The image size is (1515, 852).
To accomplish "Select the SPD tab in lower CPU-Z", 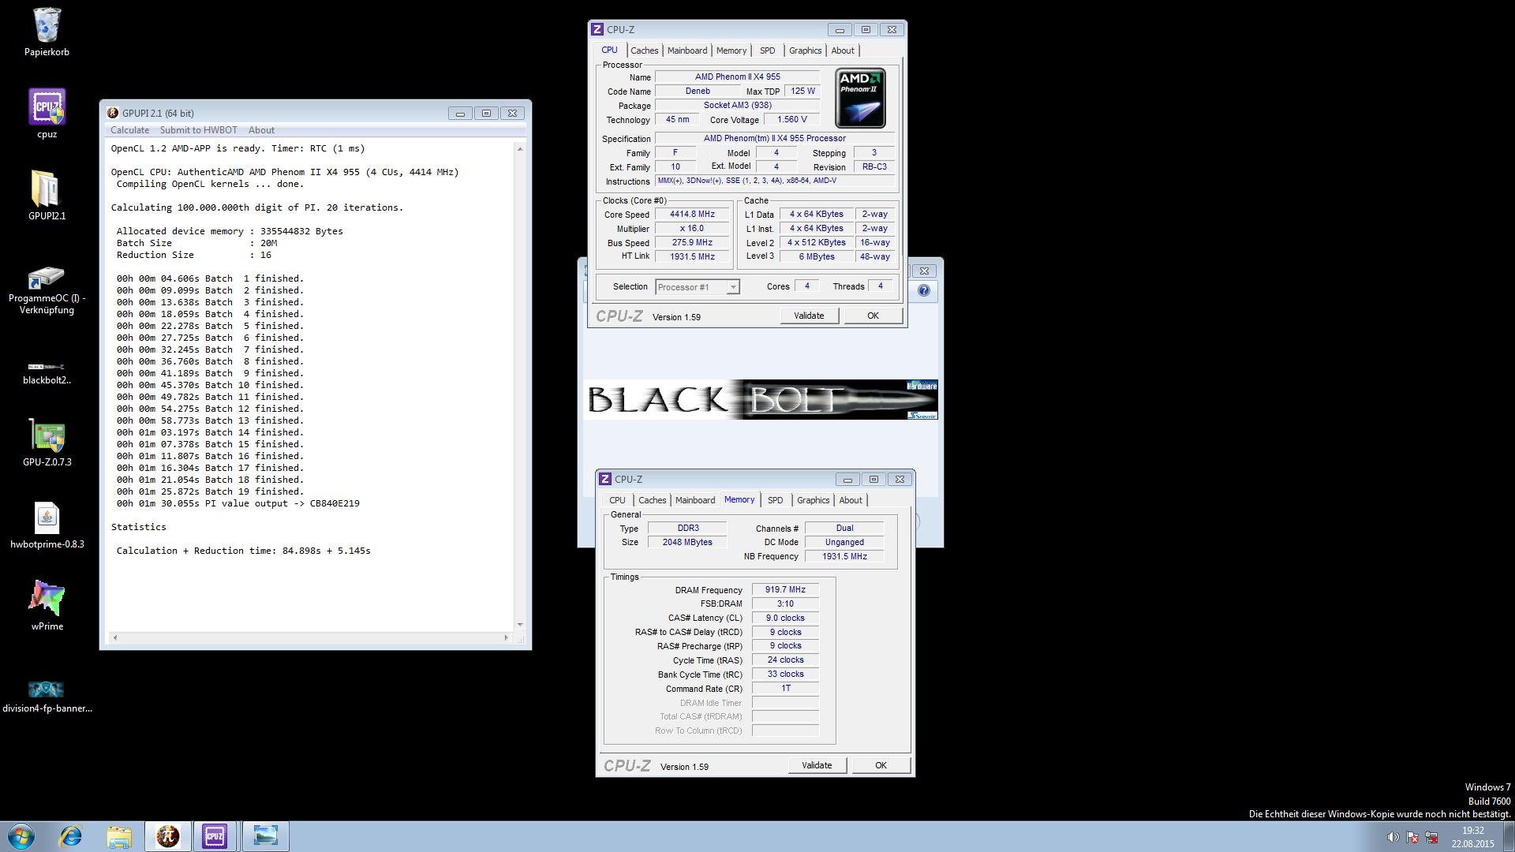I will click(x=775, y=500).
